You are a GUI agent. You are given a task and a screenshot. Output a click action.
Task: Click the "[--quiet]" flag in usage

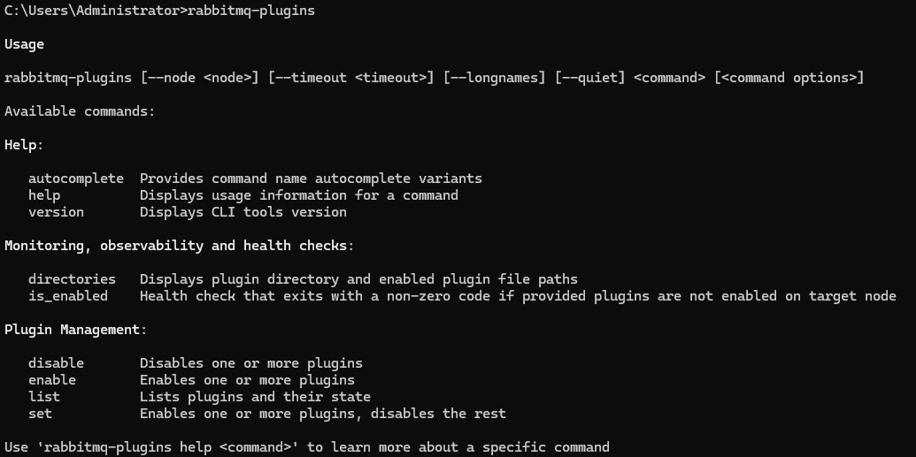[589, 78]
